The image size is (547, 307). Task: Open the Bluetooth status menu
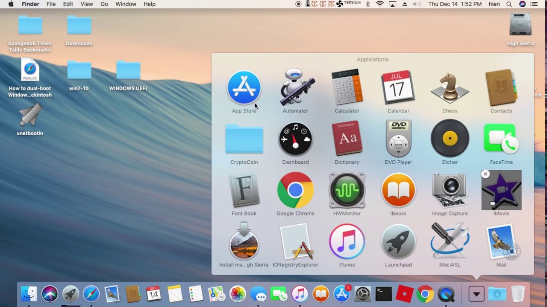point(368,4)
